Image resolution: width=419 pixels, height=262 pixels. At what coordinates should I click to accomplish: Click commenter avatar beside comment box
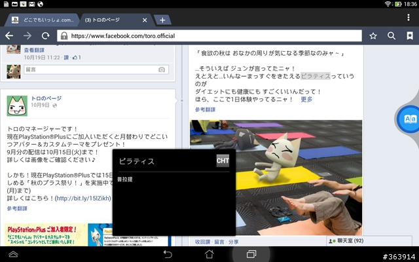pyautogui.click(x=13, y=71)
